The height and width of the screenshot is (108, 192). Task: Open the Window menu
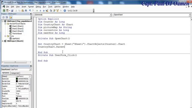click(66, 7)
